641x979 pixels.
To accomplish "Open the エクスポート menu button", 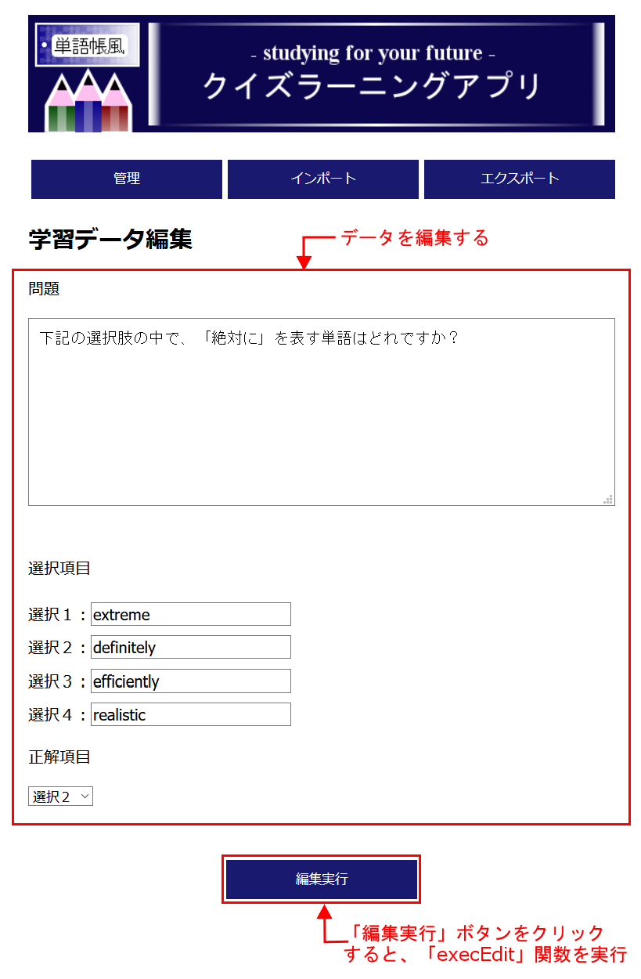I will (x=520, y=179).
